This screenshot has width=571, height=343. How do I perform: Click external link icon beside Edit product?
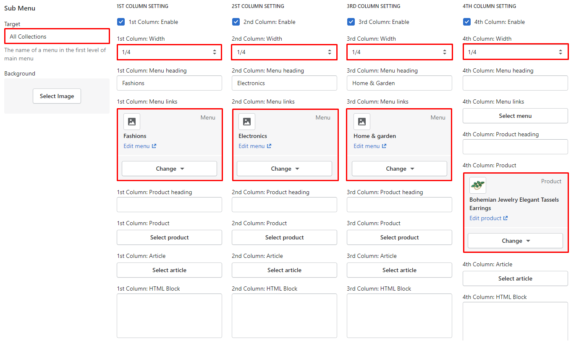506,218
